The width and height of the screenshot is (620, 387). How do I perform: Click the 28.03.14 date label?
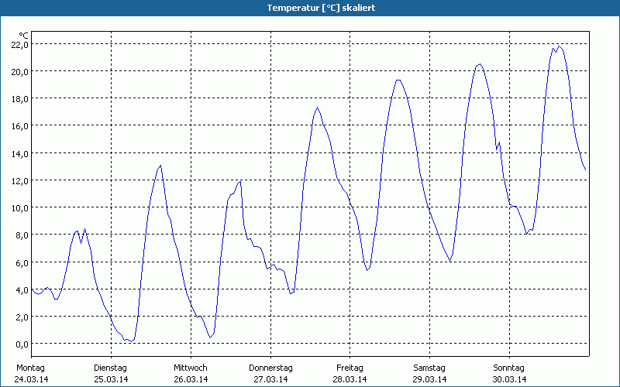350,379
